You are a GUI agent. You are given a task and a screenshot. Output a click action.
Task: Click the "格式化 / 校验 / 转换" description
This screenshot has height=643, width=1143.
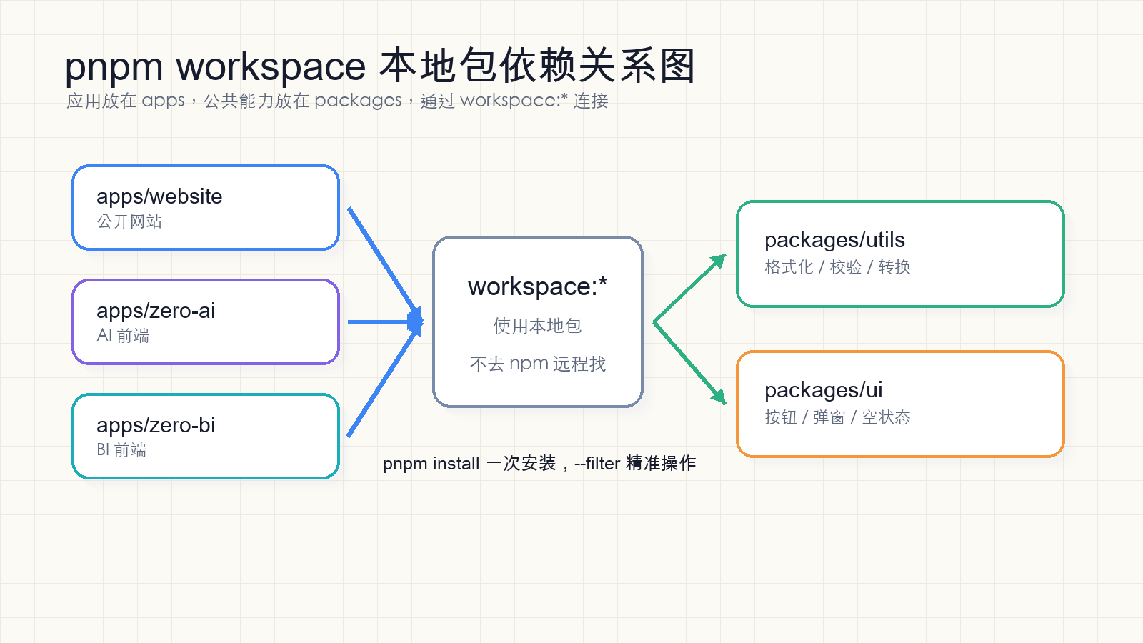coord(837,267)
